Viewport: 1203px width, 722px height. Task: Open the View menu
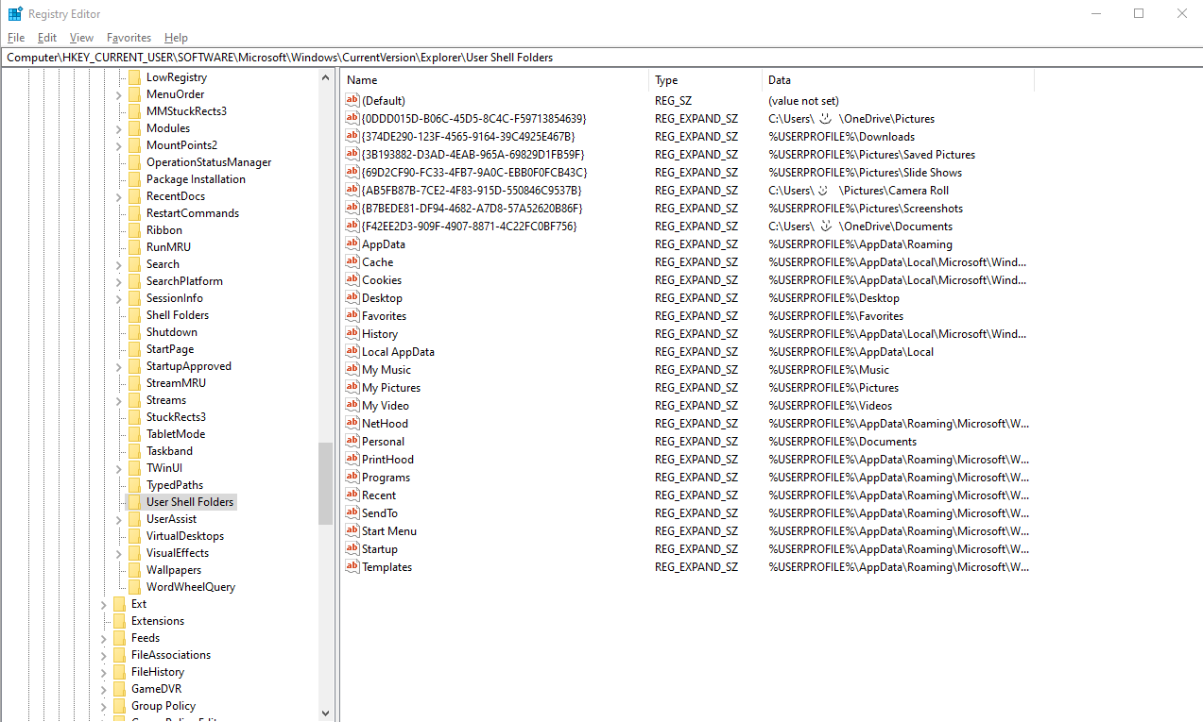(x=82, y=38)
